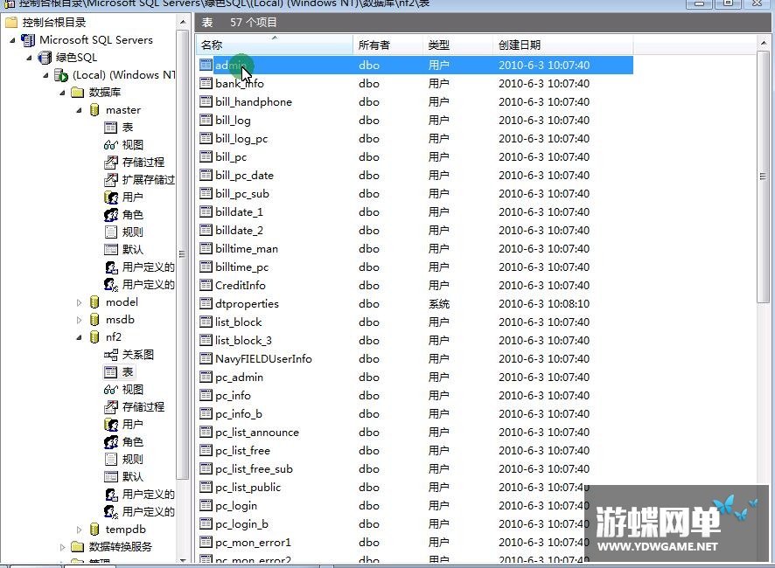Screen dimensions: 775x568
Task: Click the 关系图 diagram icon under nf2
Action: pos(111,355)
